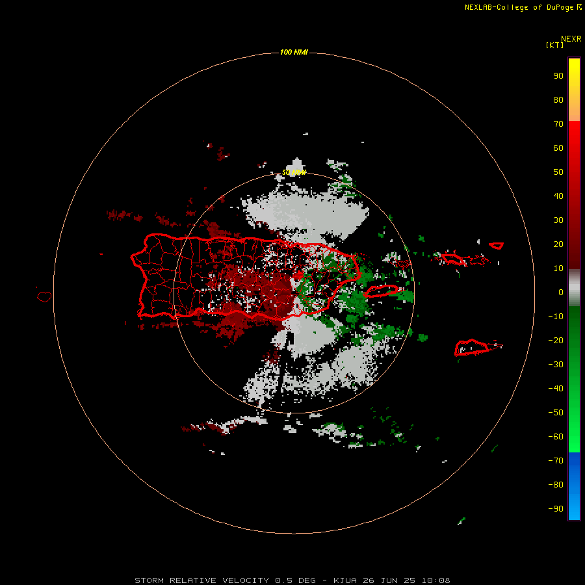Click the 50 NMI range ring label
585x585 pixels.
[294, 172]
